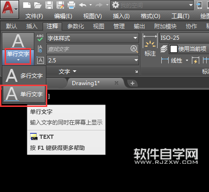Click the mobile device icon in the title bar
The height and width of the screenshot is (192, 209).
199,5
